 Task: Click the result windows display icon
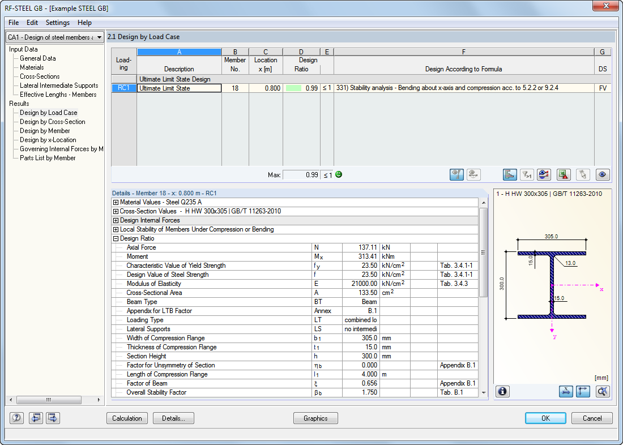click(x=473, y=174)
